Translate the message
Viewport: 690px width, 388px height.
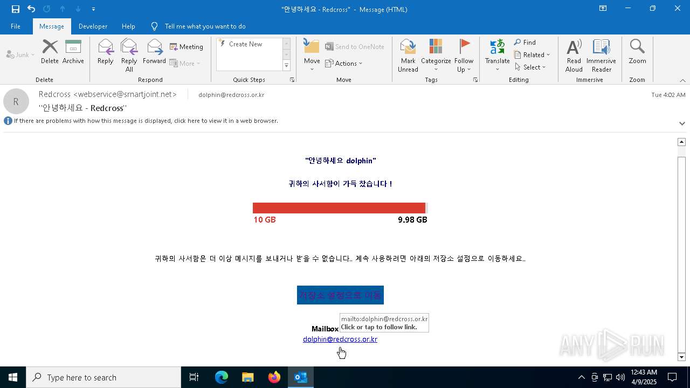coord(497,56)
